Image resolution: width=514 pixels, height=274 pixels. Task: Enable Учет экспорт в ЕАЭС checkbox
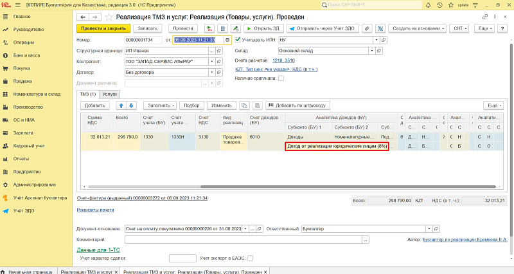(x=251, y=258)
